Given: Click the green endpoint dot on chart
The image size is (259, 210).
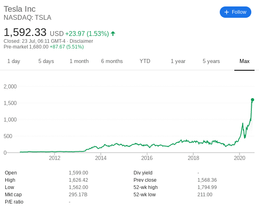Looking at the screenshot, I should [x=253, y=100].
